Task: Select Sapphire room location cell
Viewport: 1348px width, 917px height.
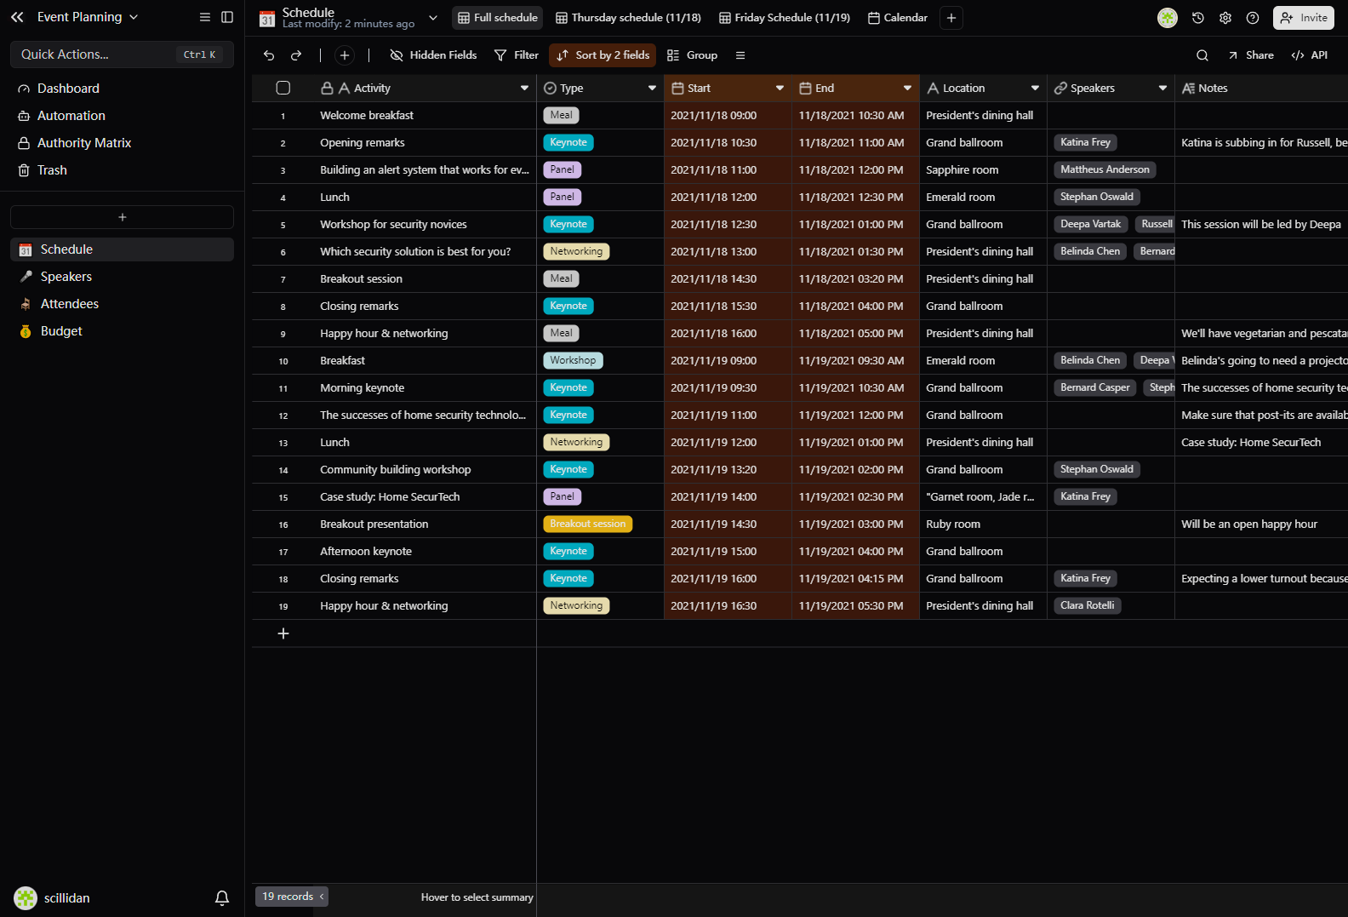Action: point(983,169)
